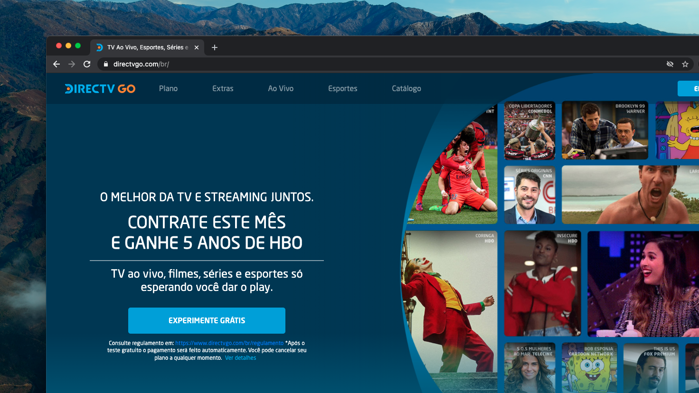The image size is (699, 393).
Task: Open the Brooklyn 99 Warner thumbnail
Action: pyautogui.click(x=605, y=130)
